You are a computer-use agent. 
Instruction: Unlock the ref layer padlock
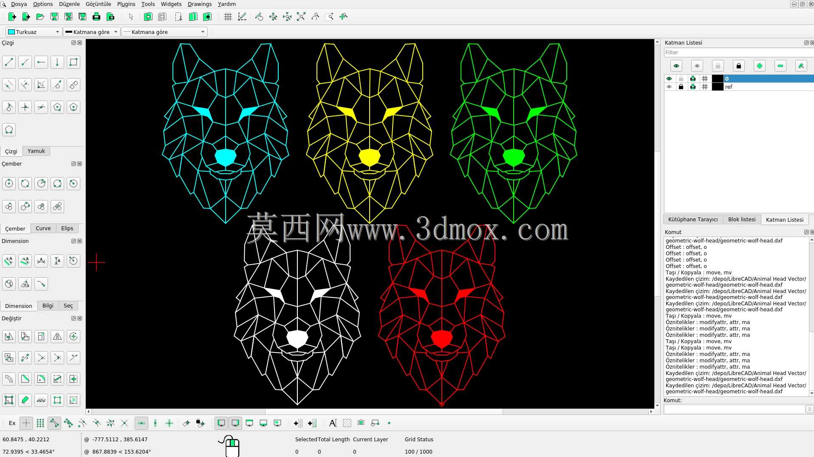[681, 87]
